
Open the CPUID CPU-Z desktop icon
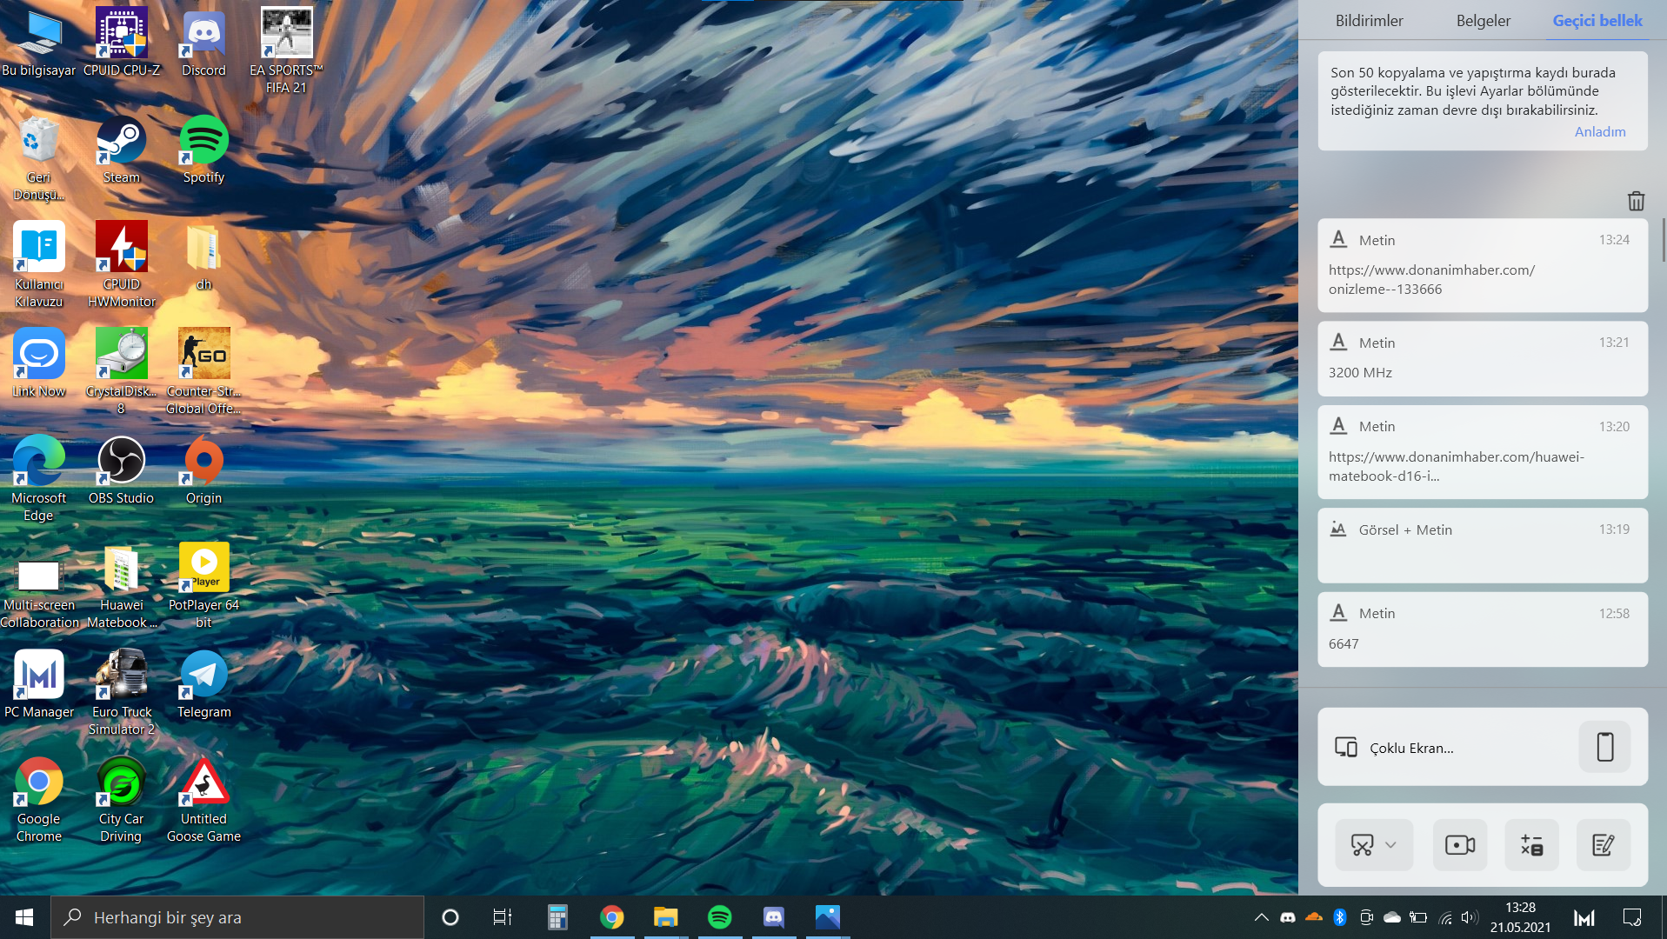[x=122, y=43]
